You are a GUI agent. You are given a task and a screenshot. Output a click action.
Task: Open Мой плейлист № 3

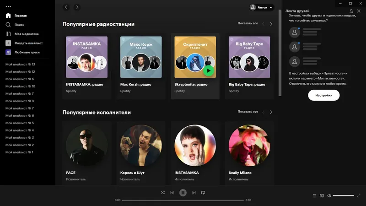coord(20,138)
